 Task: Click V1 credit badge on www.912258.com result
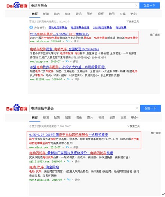point(68,79)
